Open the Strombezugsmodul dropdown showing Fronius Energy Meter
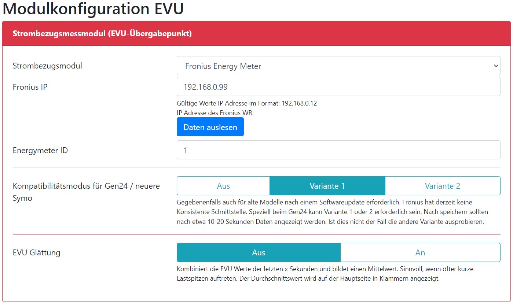 [338, 66]
